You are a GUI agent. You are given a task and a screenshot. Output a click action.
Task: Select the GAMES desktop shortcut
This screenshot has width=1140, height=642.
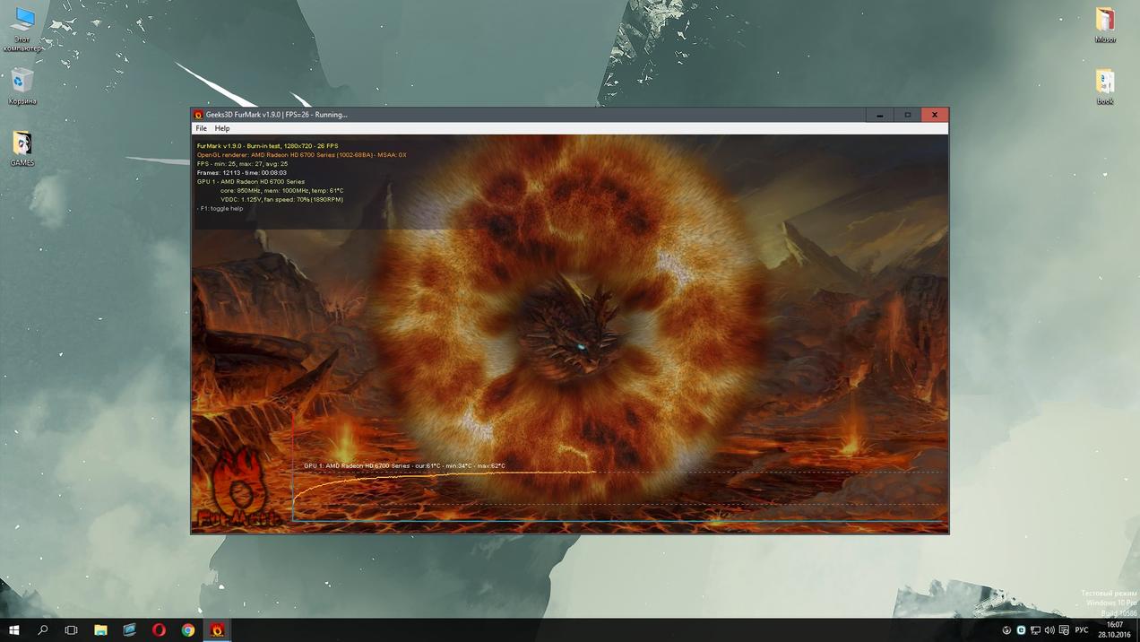[22, 149]
